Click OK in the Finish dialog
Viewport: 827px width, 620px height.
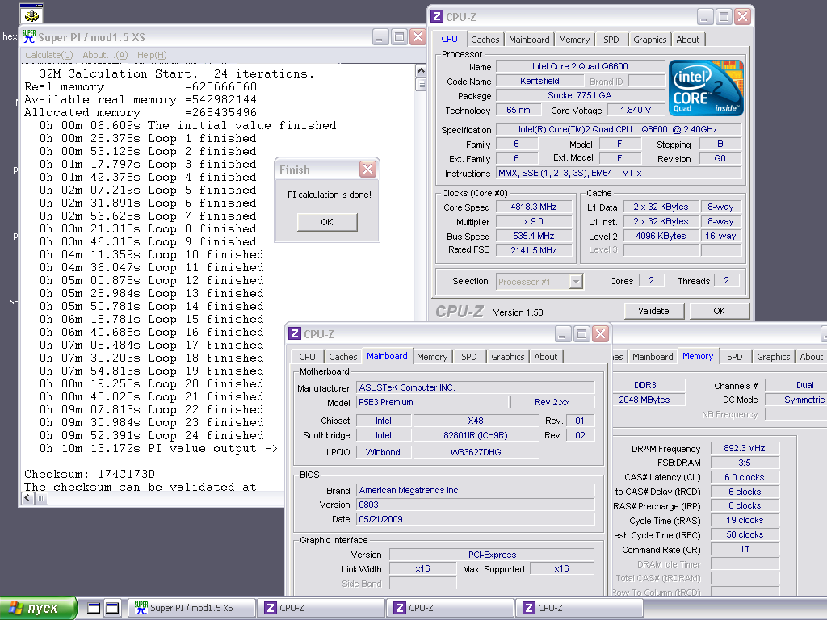pos(327,222)
